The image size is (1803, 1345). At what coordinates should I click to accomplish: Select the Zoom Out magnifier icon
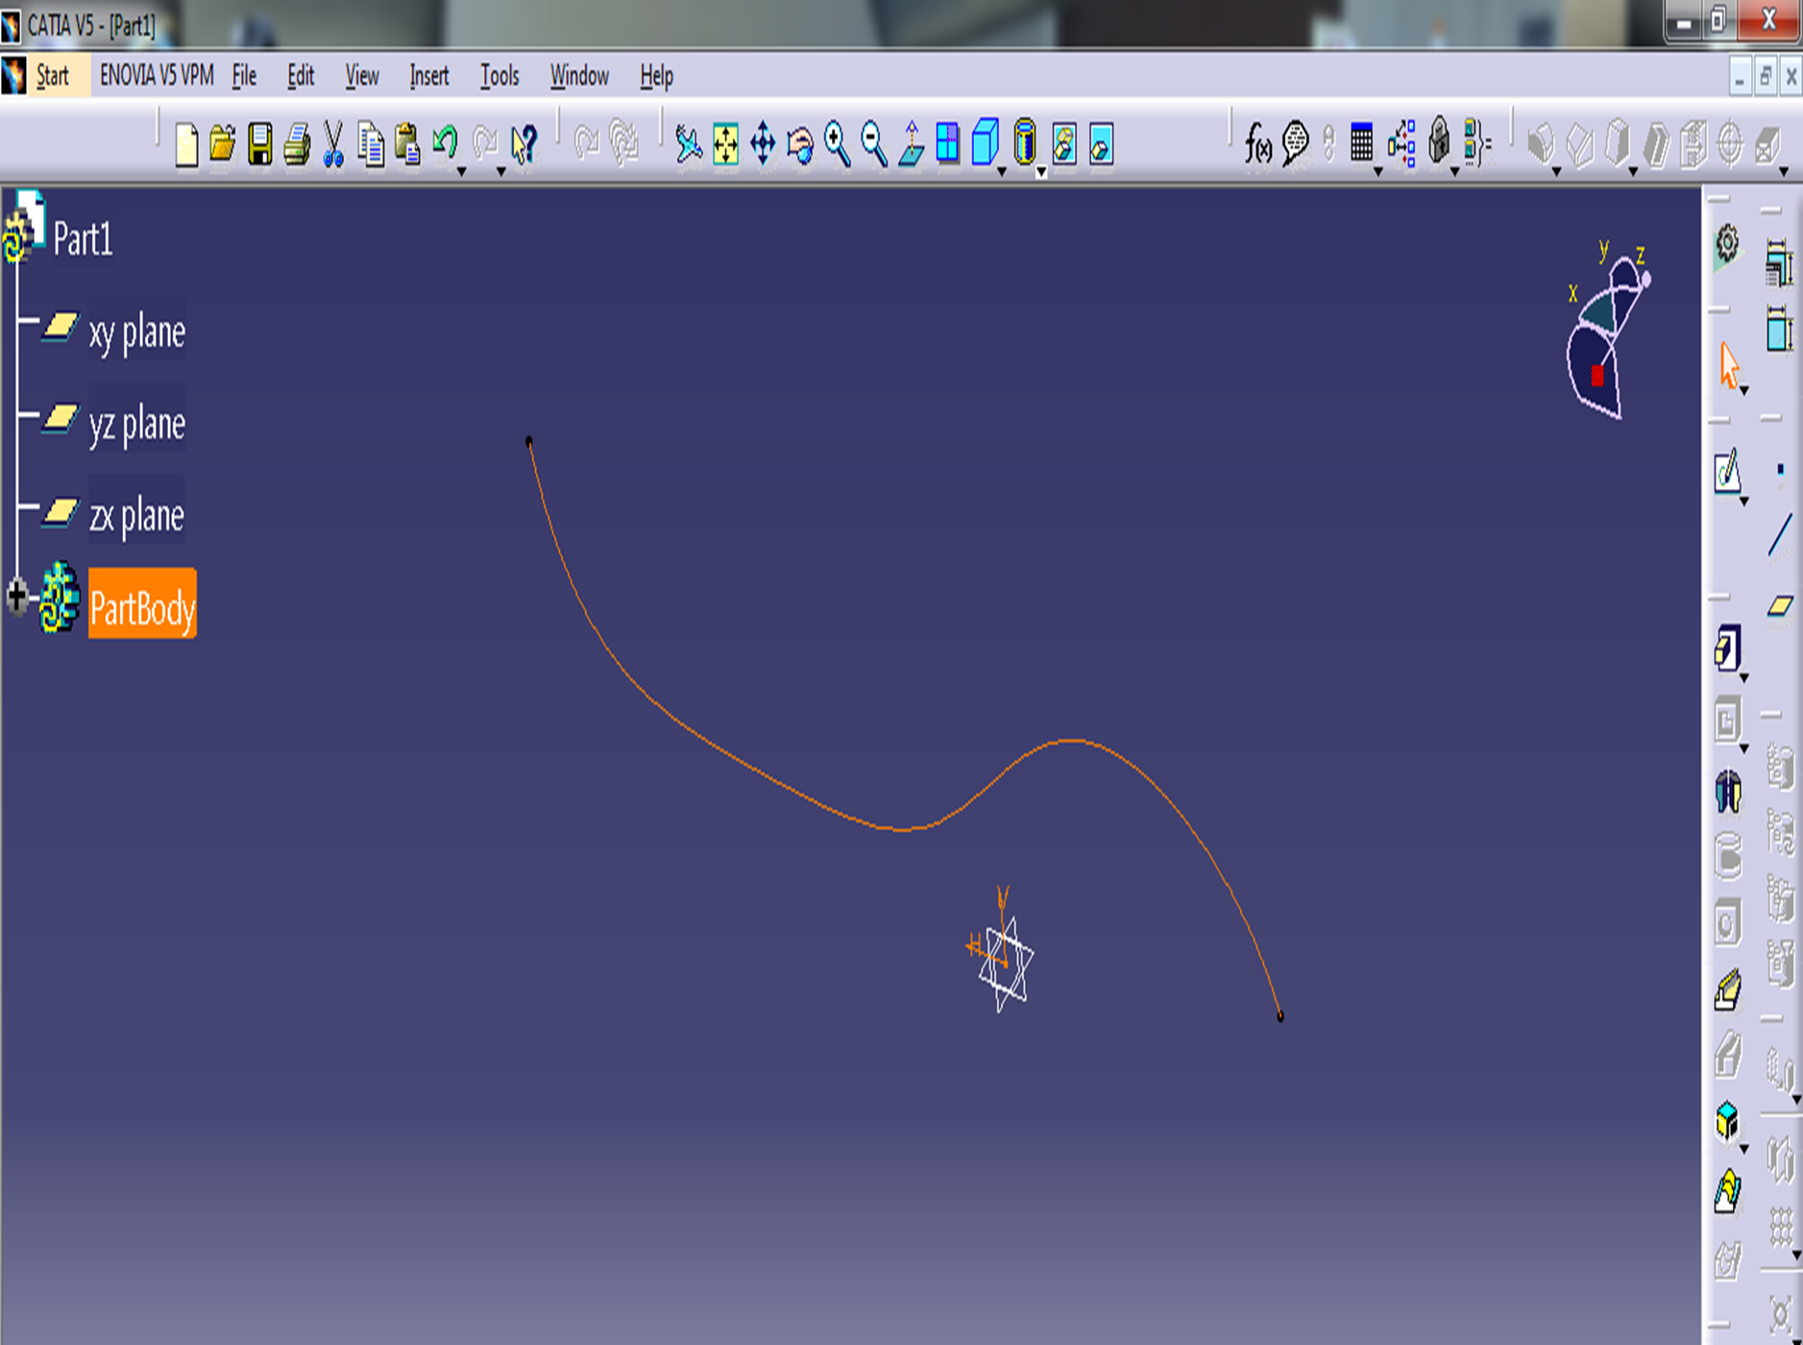coord(872,144)
